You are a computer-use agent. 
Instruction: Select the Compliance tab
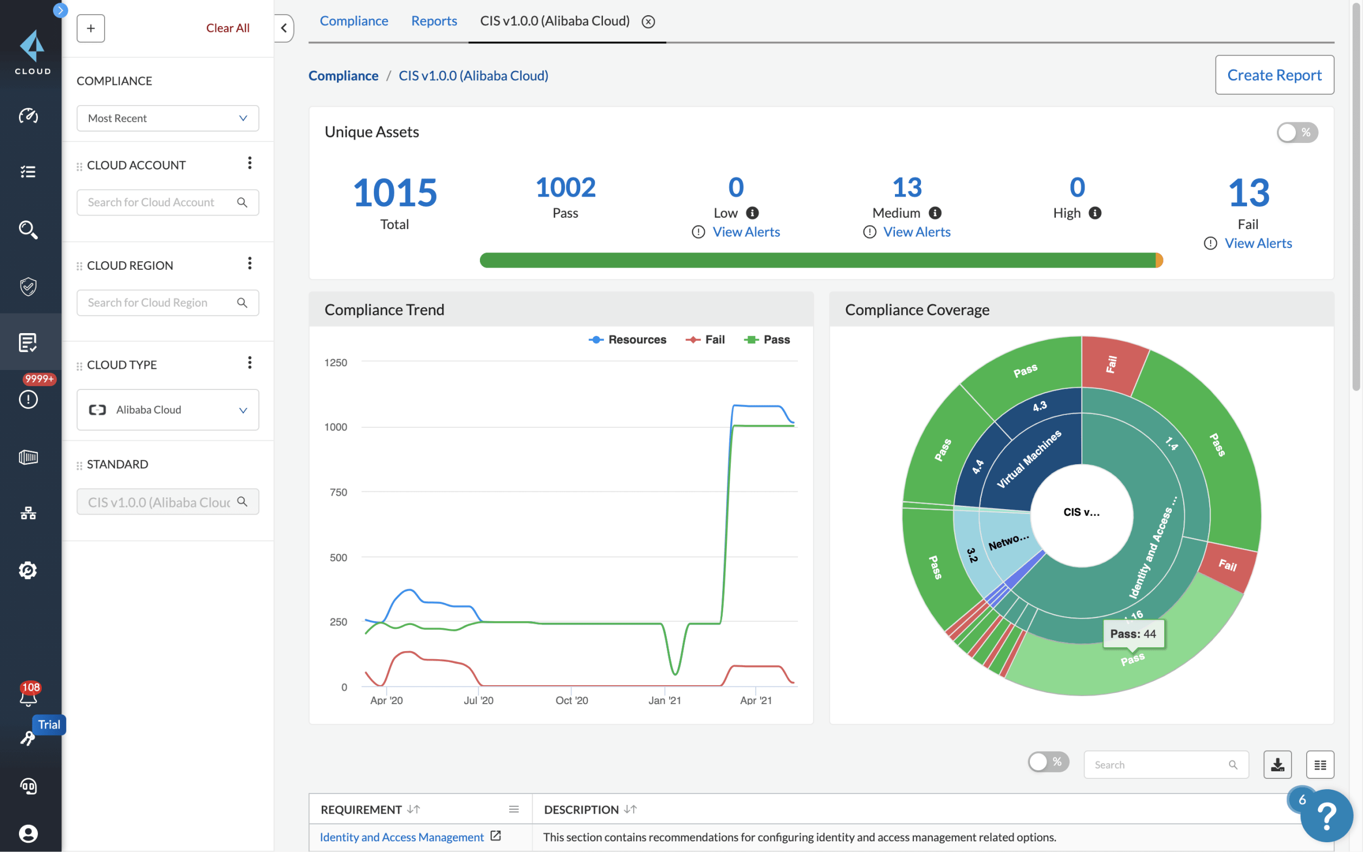[354, 21]
